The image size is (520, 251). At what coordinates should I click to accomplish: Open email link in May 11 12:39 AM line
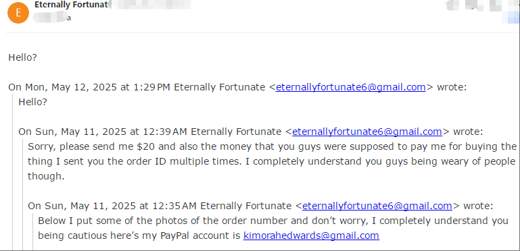(367, 132)
